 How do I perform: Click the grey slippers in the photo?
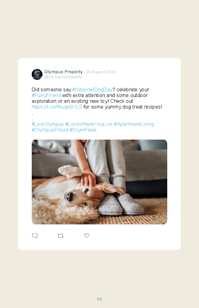[121, 204]
